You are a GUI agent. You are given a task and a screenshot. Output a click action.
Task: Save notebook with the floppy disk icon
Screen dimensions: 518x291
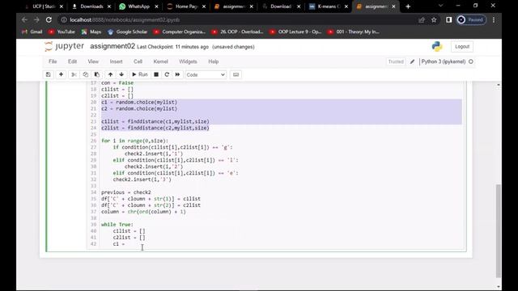pyautogui.click(x=49, y=74)
